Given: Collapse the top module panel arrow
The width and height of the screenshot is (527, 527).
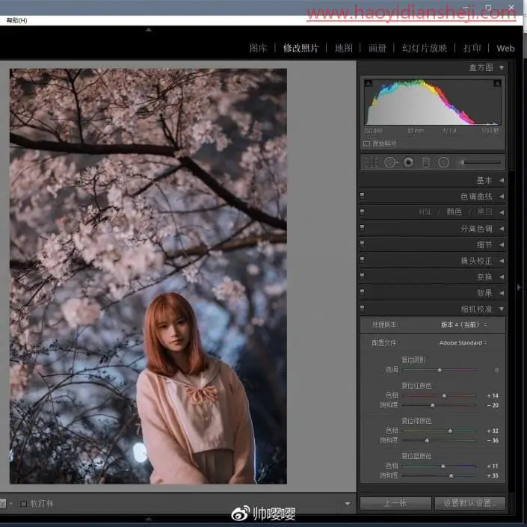Looking at the screenshot, I should click(x=149, y=30).
